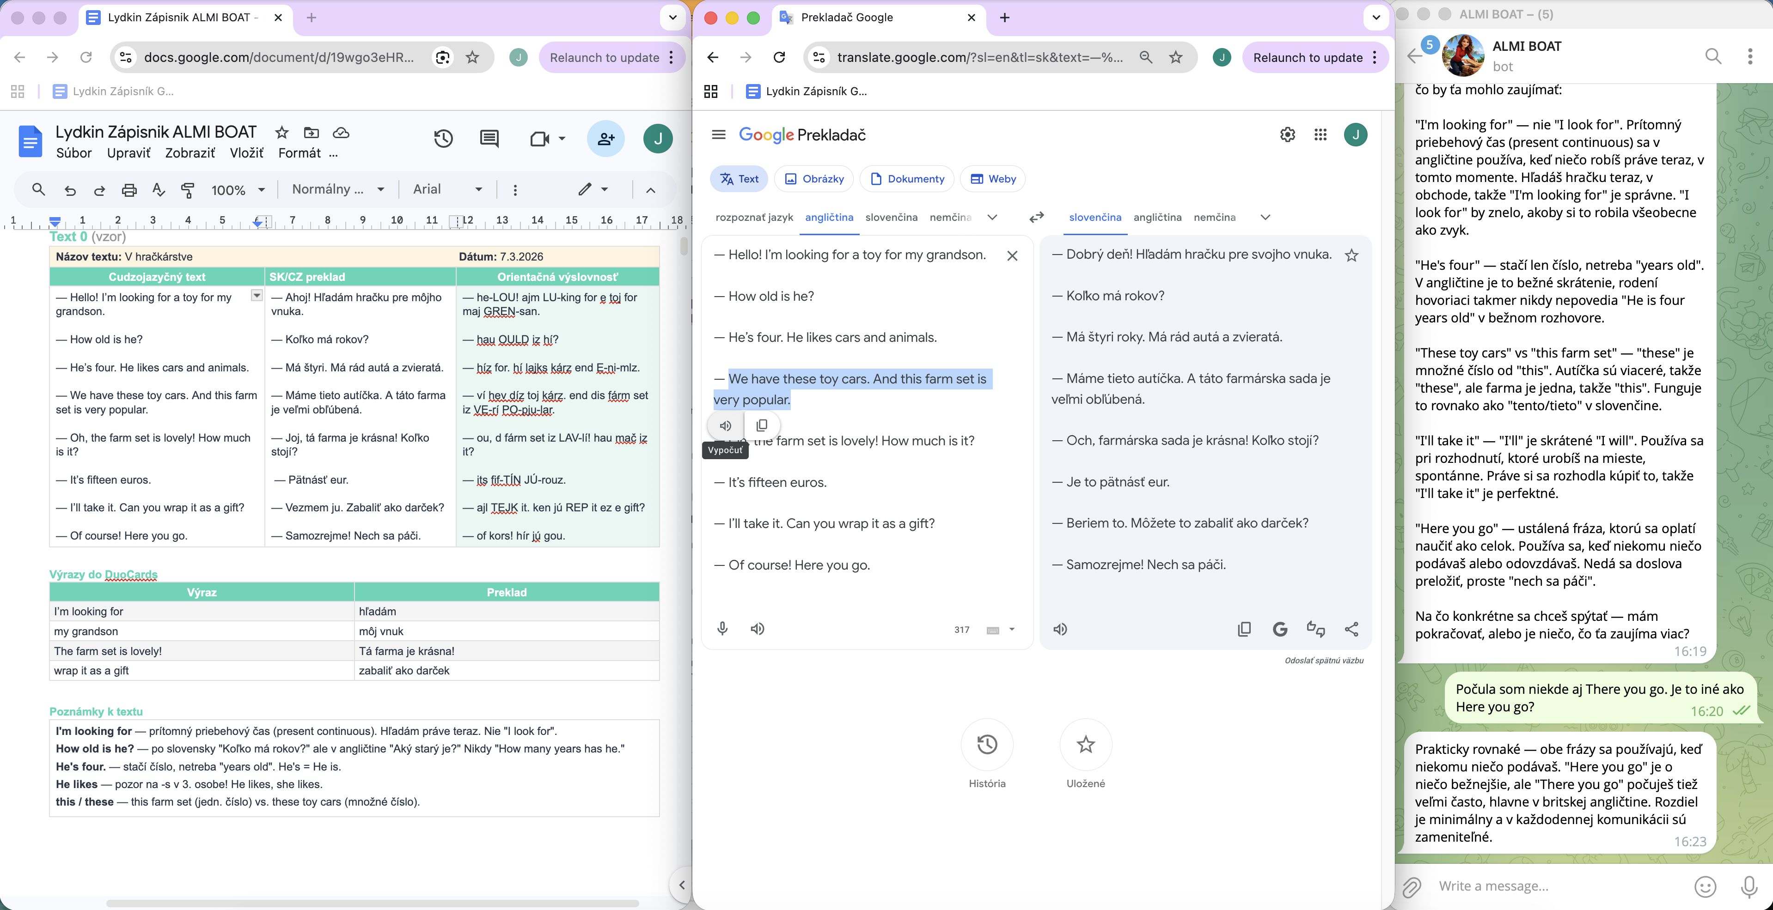This screenshot has height=910, width=1773.
Task: Show more target languages in Translate
Action: [1265, 218]
